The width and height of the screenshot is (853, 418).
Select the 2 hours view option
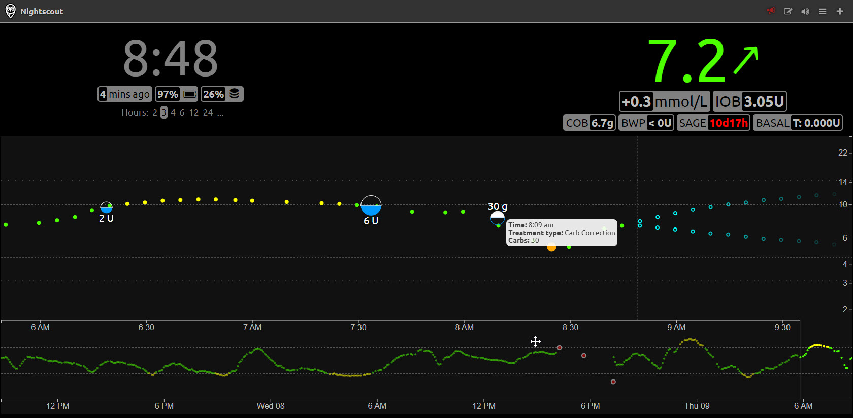[155, 112]
